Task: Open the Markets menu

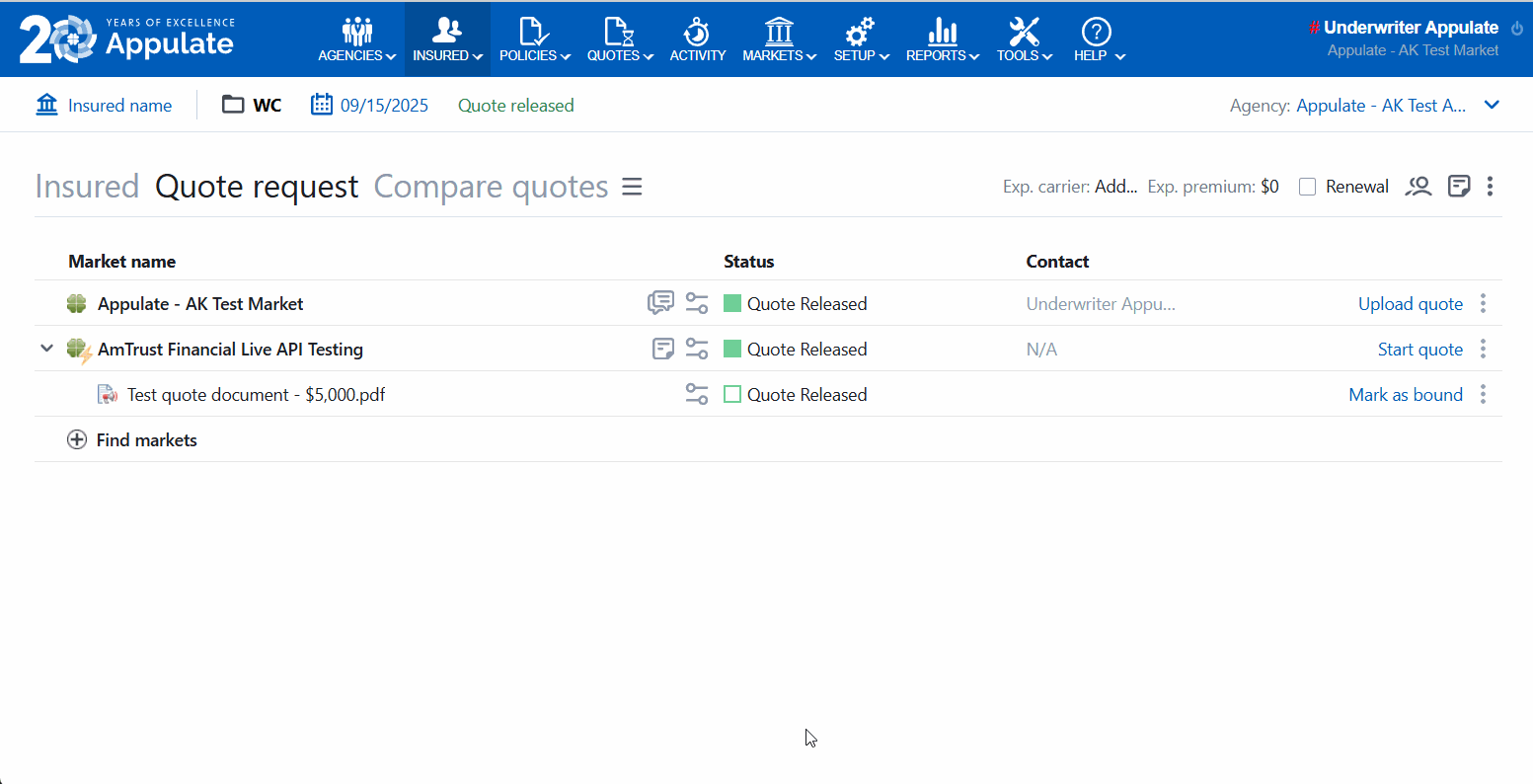Action: point(779,39)
